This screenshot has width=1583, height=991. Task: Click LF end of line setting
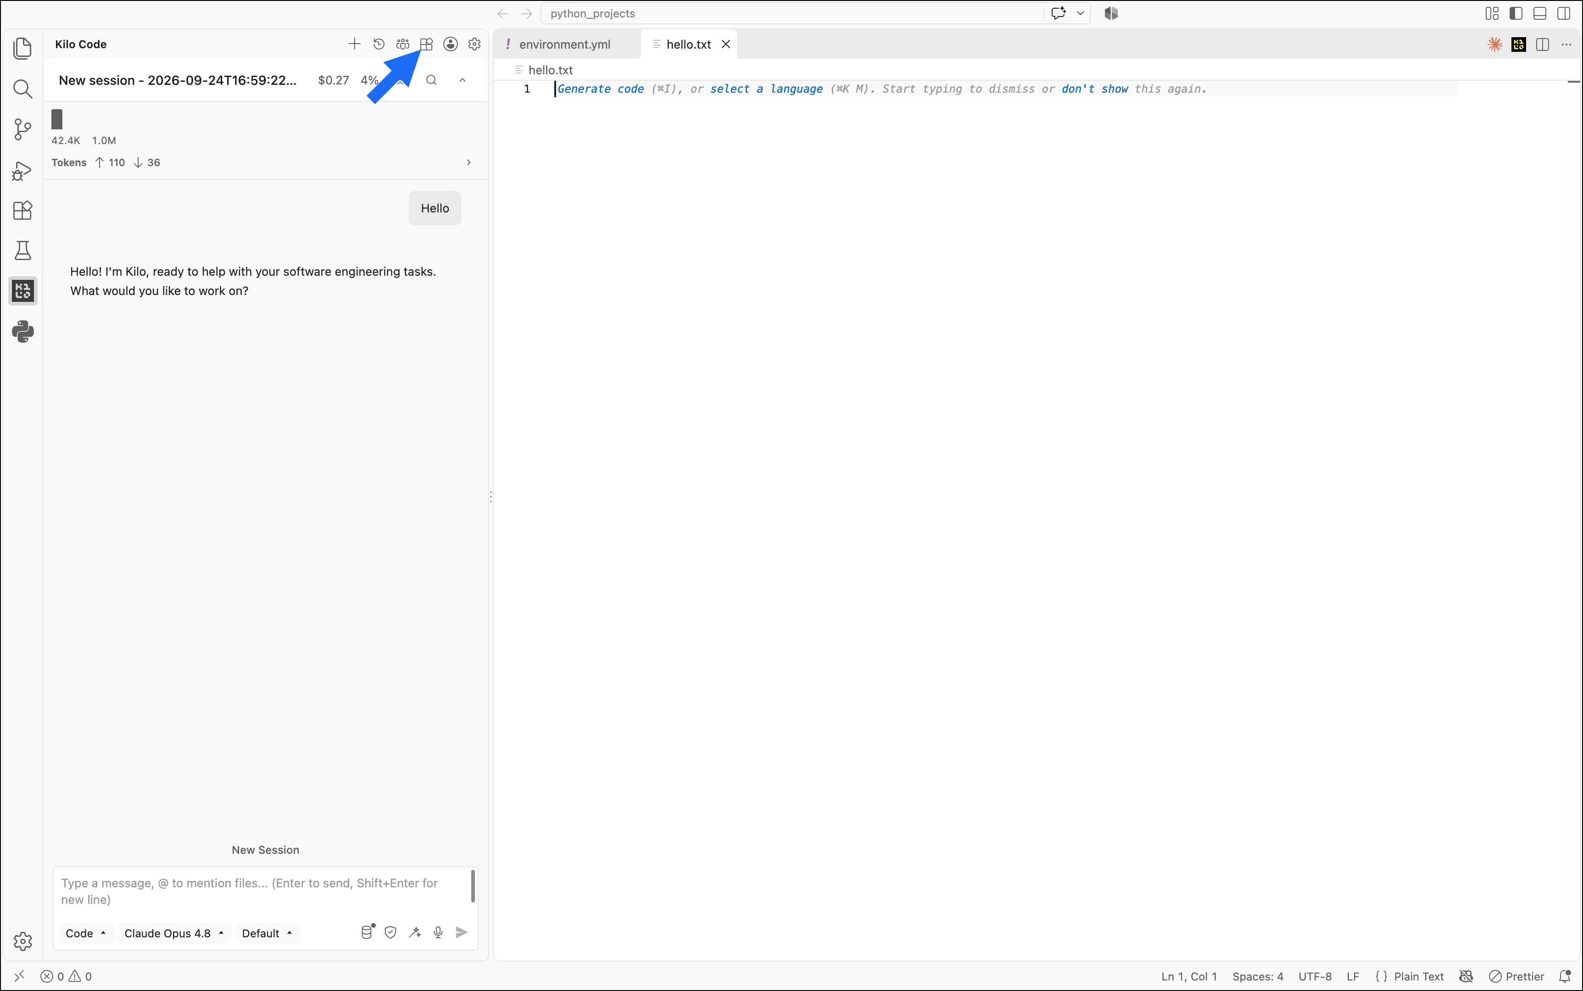[x=1353, y=976]
